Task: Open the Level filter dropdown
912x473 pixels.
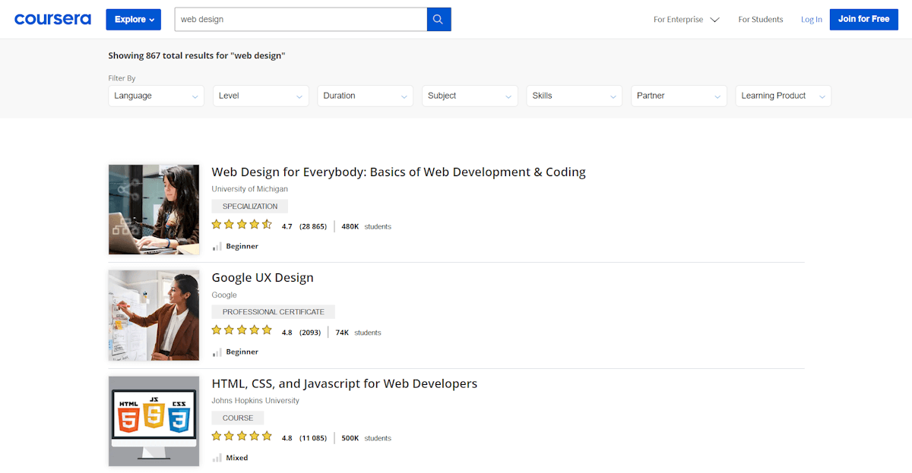Action: point(261,96)
